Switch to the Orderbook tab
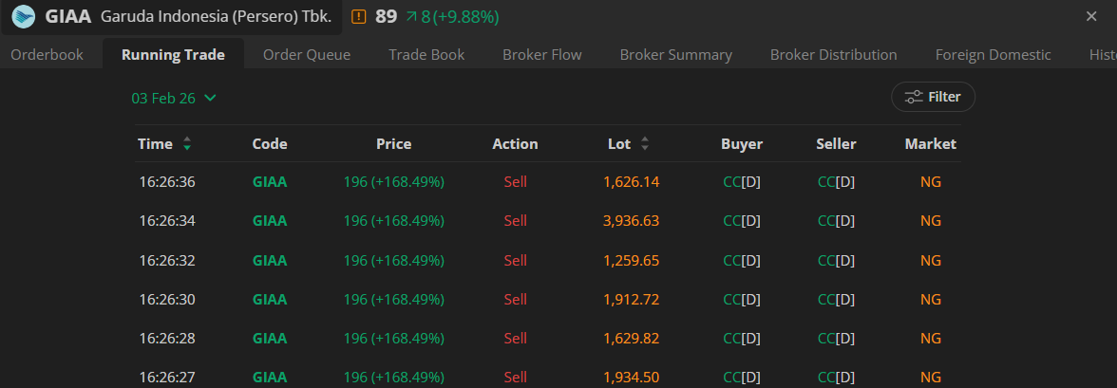 pos(47,54)
